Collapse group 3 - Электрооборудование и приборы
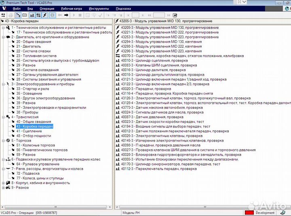This screenshot has width=291, height=216. (3, 84)
